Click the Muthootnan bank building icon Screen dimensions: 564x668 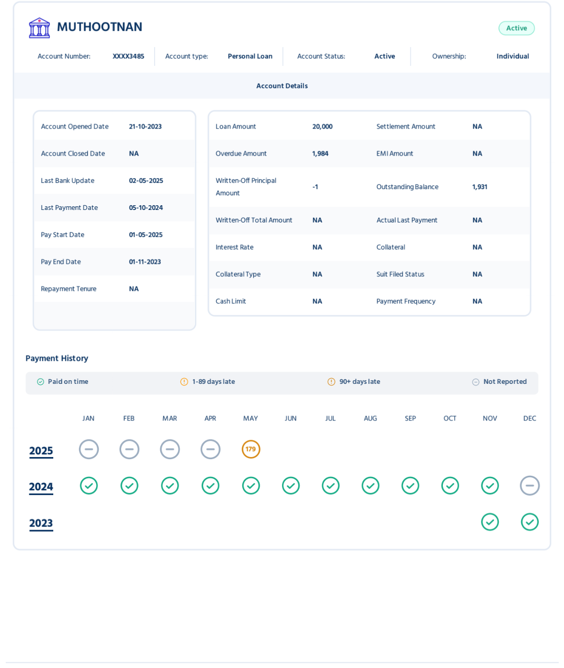[x=39, y=28]
